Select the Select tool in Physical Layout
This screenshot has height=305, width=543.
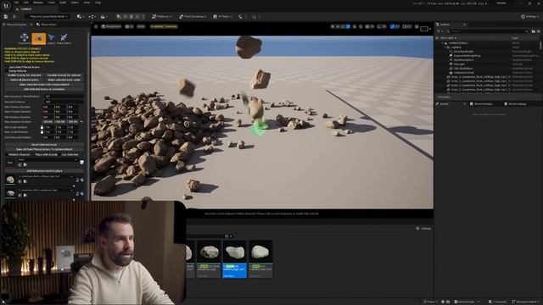51,38
